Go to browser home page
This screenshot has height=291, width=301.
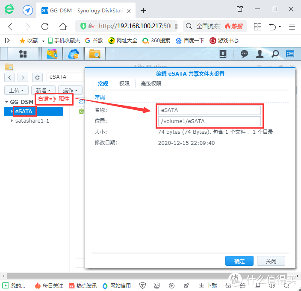pyautogui.click(x=63, y=26)
